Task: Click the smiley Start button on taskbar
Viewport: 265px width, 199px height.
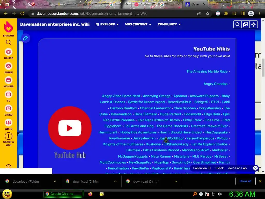Action: [x=7, y=194]
